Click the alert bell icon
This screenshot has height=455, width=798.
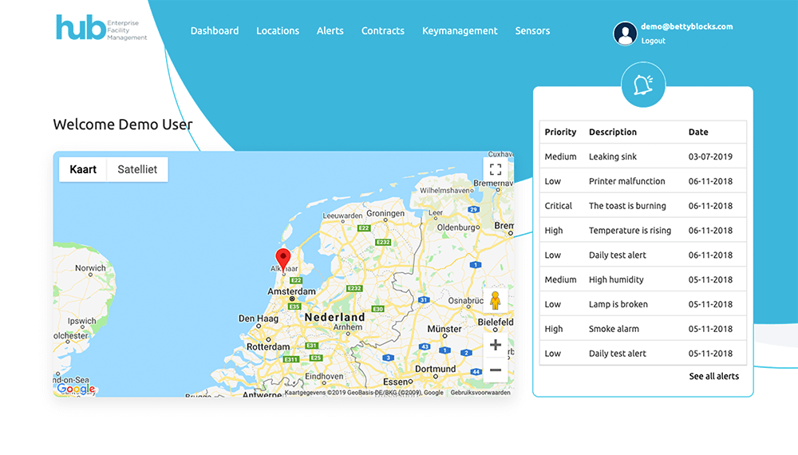tap(643, 85)
